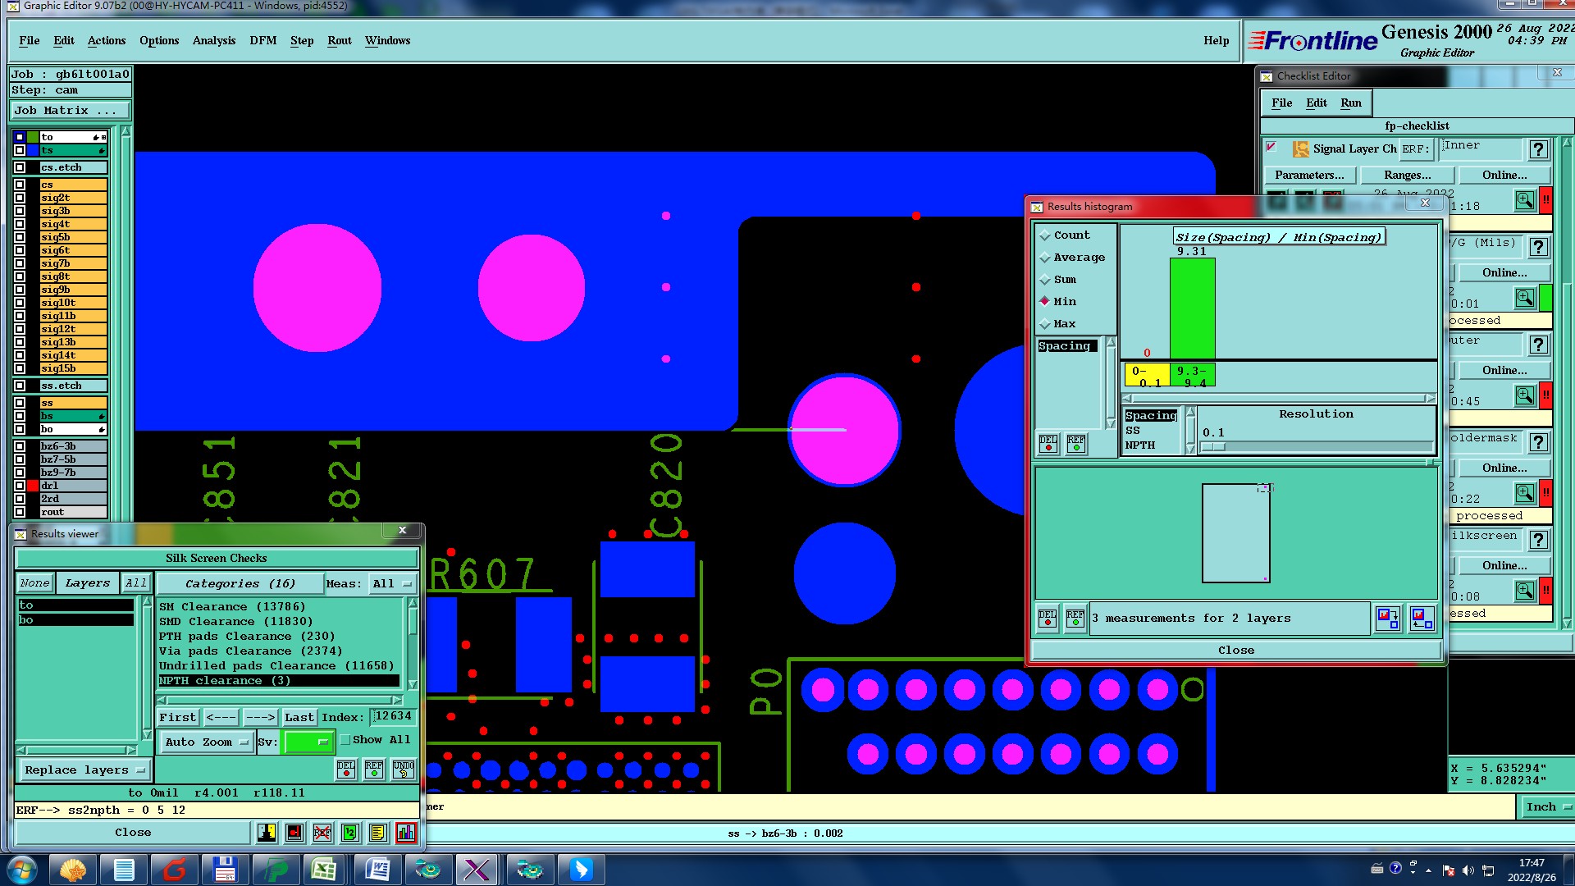The width and height of the screenshot is (1575, 886).
Task: Open the Auto Zoom dropdown
Action: coord(207,742)
